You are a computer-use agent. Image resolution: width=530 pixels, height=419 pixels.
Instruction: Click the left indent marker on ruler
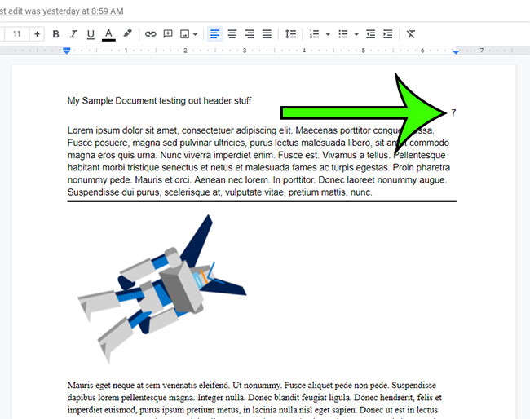point(67,51)
